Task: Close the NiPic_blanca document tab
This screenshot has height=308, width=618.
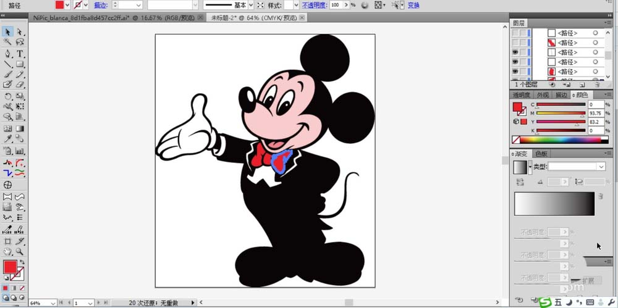Action: click(201, 17)
